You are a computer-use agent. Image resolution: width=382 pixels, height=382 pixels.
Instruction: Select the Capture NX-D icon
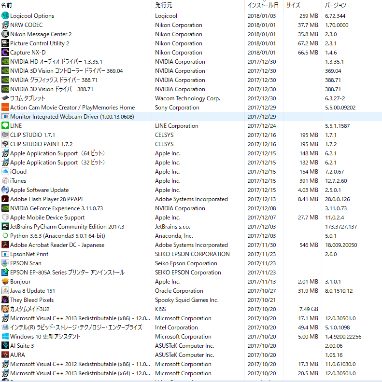[x=5, y=53]
